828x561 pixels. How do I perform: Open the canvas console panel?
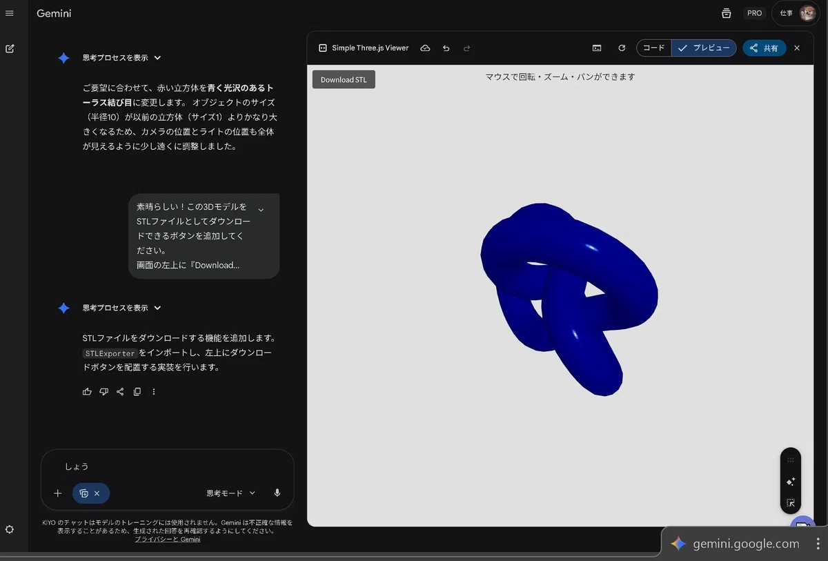point(597,48)
